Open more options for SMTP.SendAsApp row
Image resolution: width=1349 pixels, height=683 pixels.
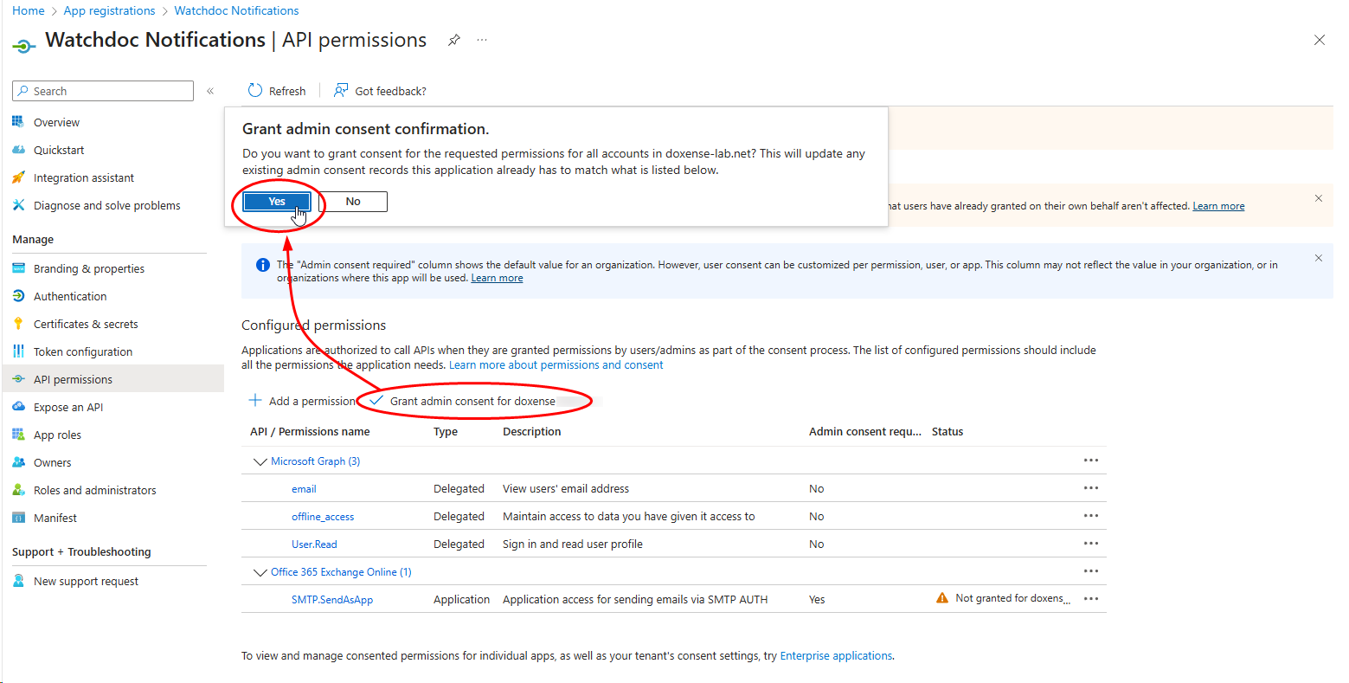point(1091,599)
